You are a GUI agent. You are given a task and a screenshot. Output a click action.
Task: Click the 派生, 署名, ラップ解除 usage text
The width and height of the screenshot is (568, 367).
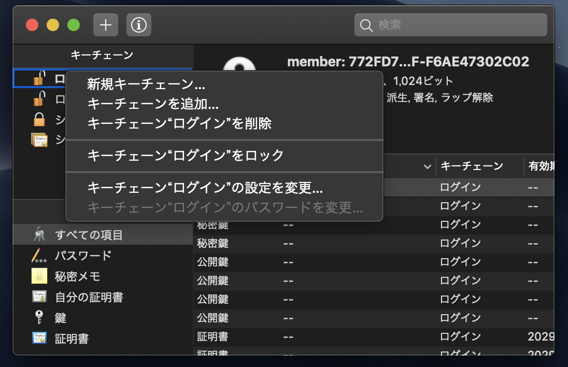pos(440,97)
